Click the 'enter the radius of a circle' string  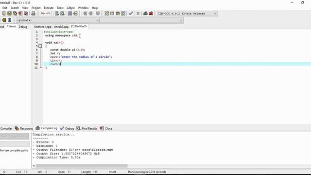click(x=86, y=57)
